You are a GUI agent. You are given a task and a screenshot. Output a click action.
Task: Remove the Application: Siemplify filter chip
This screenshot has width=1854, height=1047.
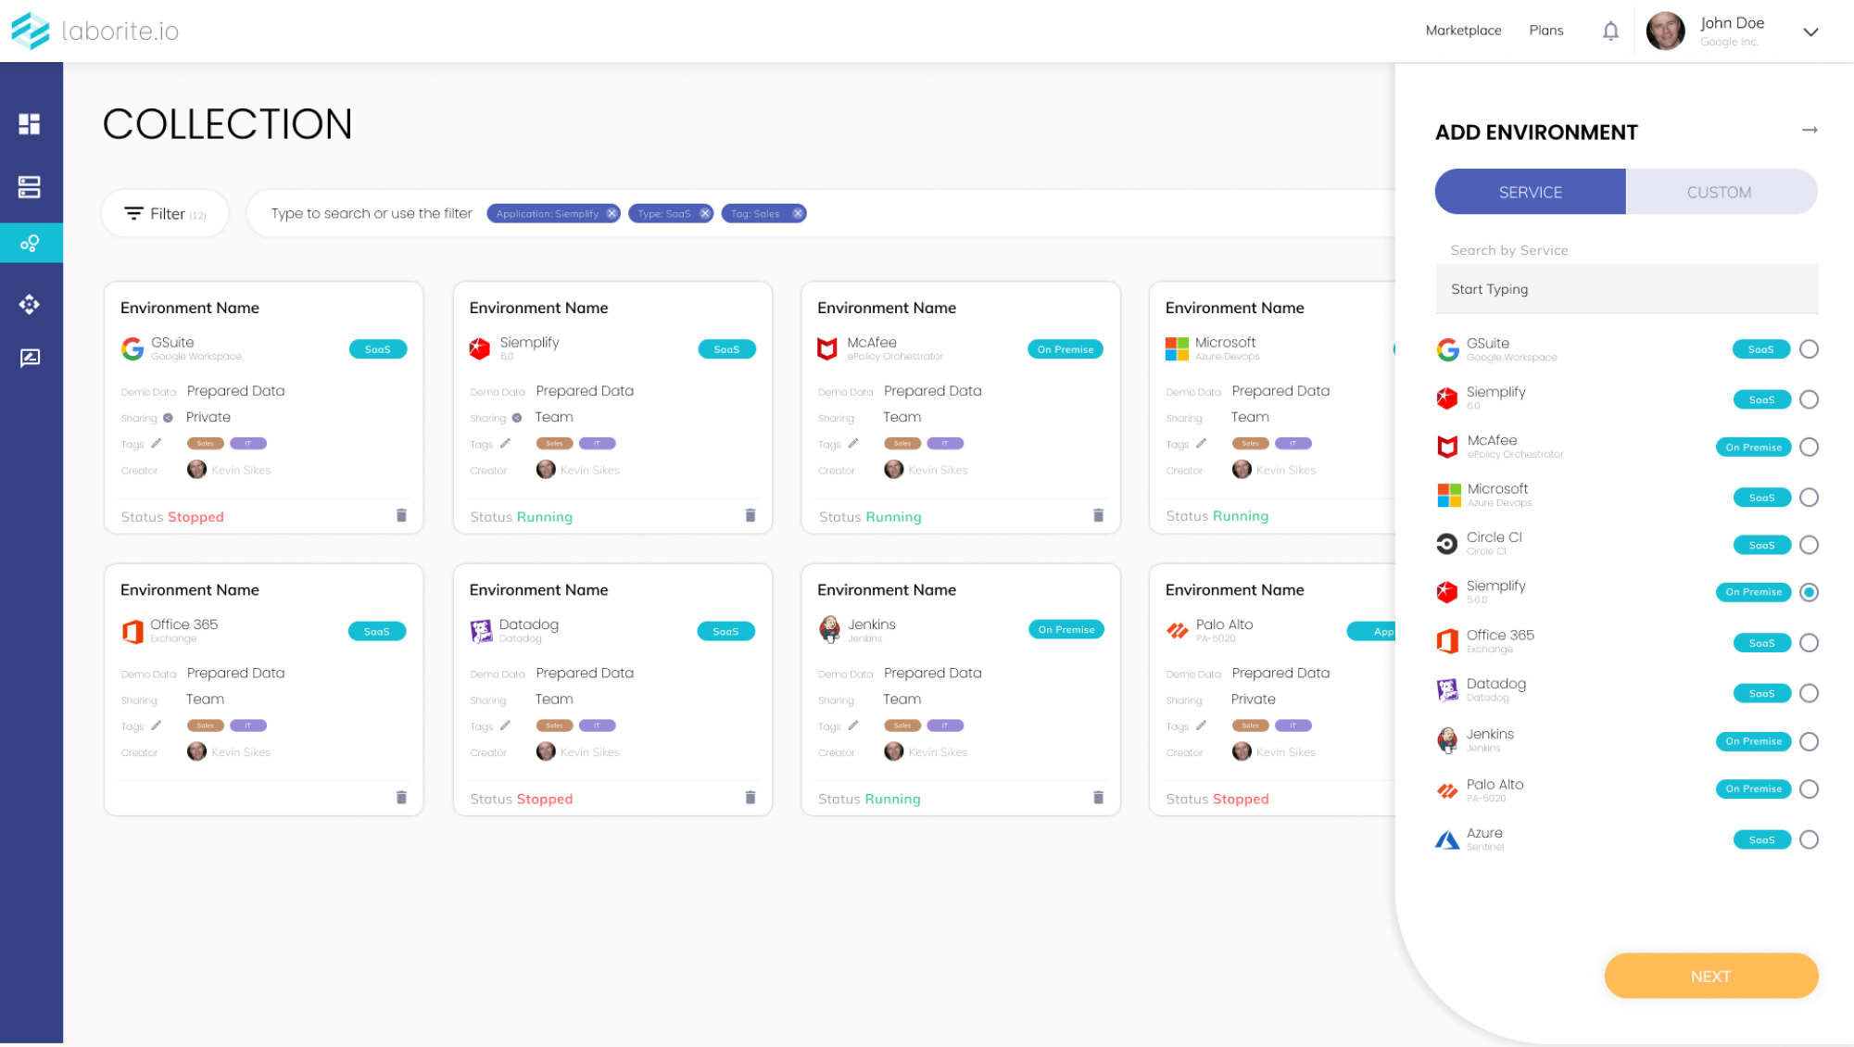click(x=612, y=214)
